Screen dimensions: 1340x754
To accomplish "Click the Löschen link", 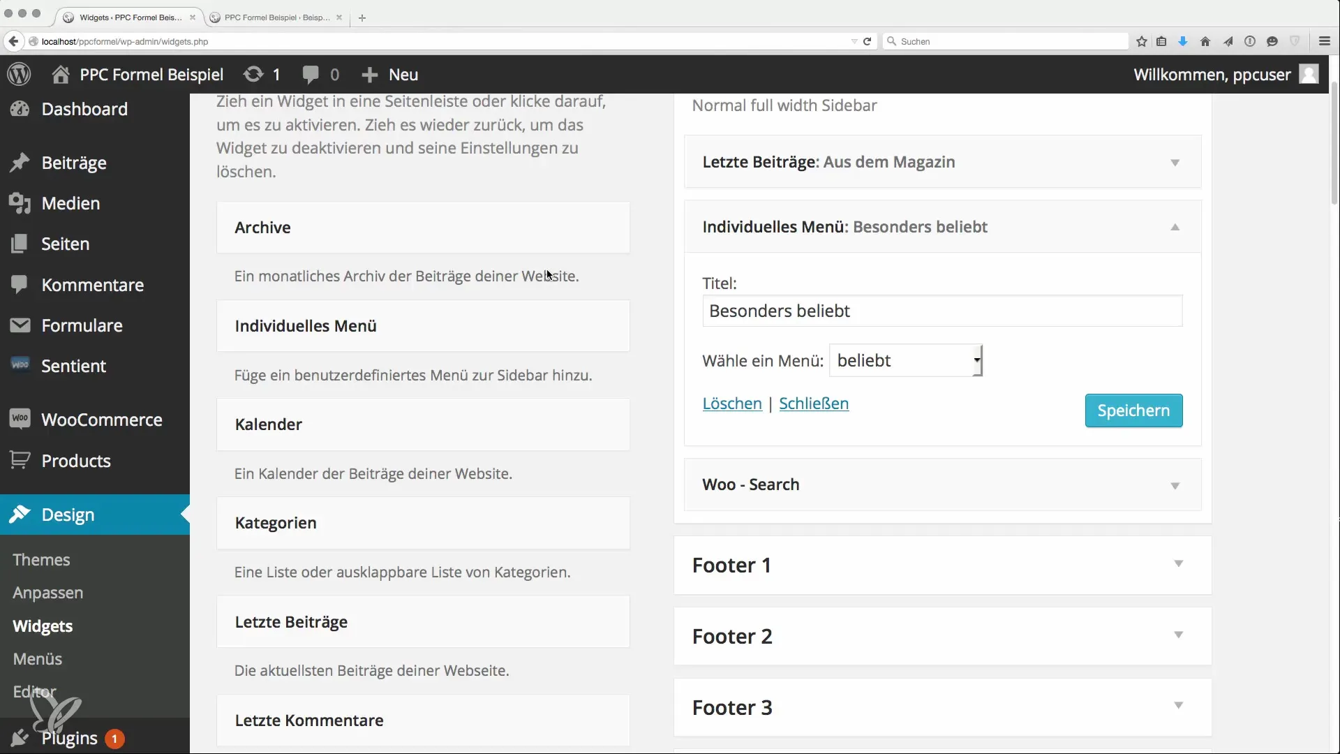I will pos(732,404).
